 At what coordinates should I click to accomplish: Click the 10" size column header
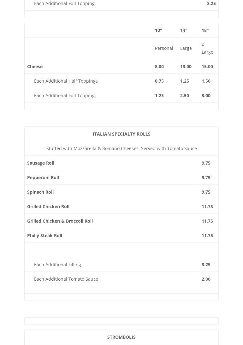158,30
